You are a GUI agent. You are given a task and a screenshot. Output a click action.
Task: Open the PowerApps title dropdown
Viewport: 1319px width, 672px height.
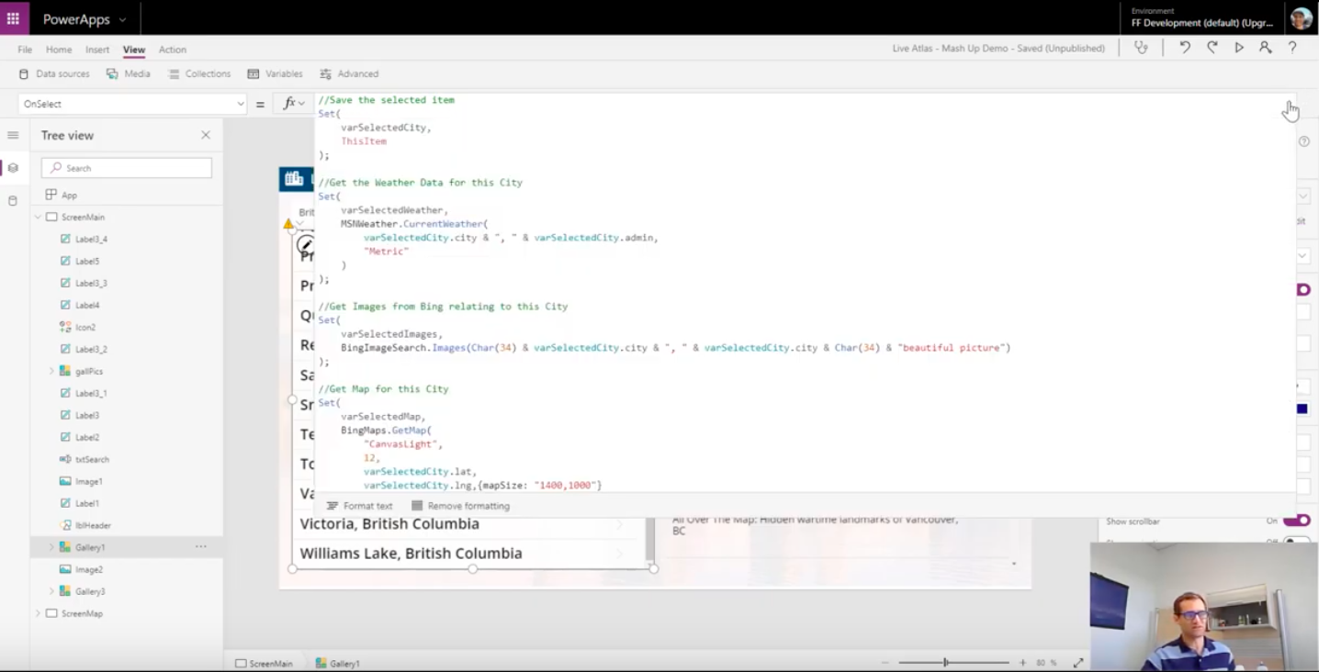tap(122, 19)
